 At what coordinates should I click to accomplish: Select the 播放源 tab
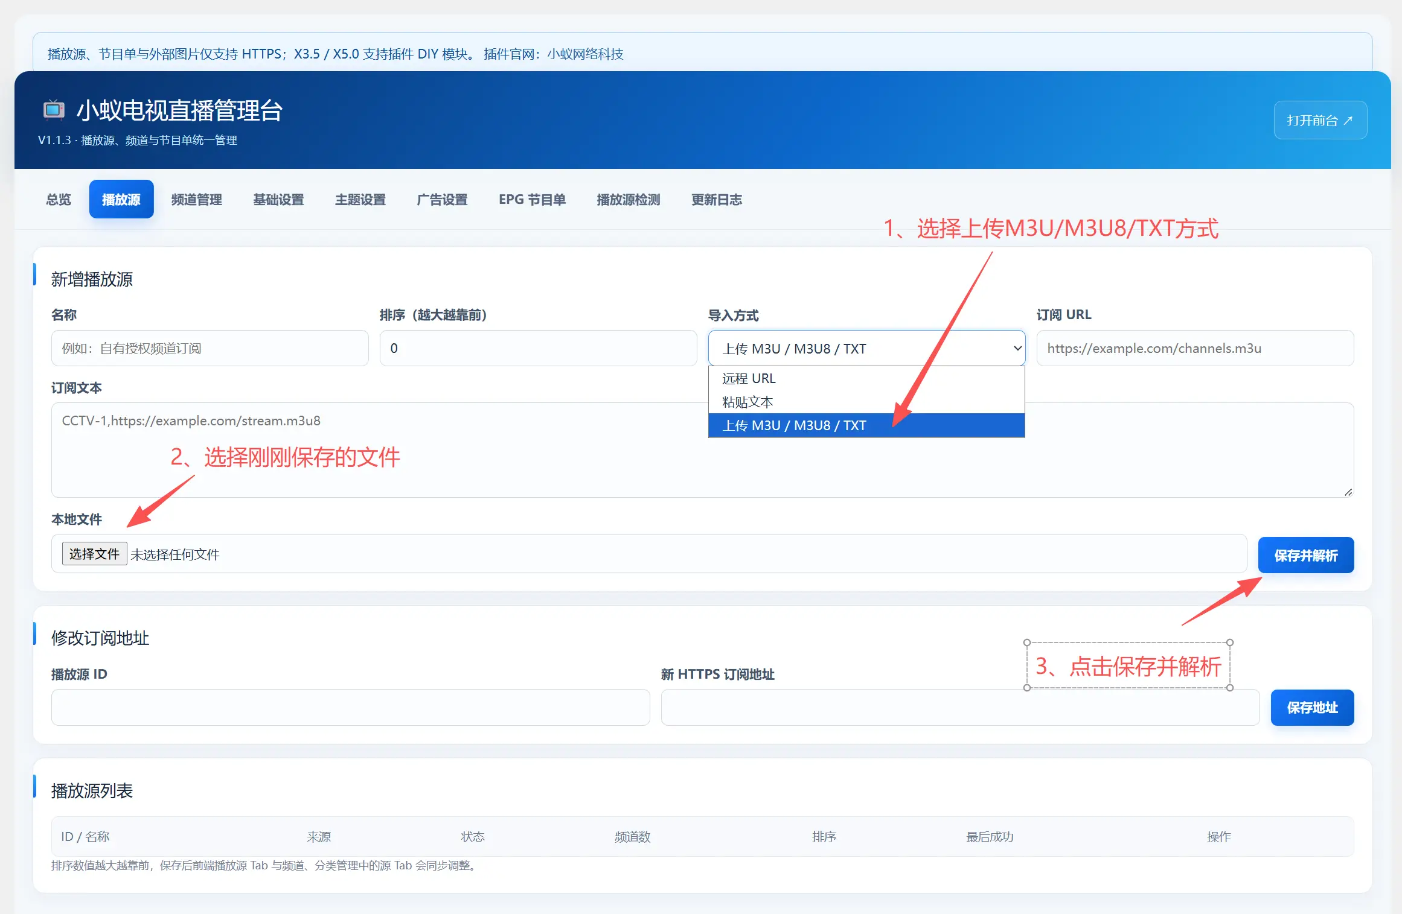point(121,199)
